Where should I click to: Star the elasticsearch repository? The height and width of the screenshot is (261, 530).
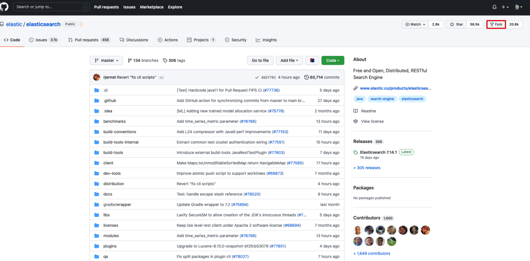(456, 24)
